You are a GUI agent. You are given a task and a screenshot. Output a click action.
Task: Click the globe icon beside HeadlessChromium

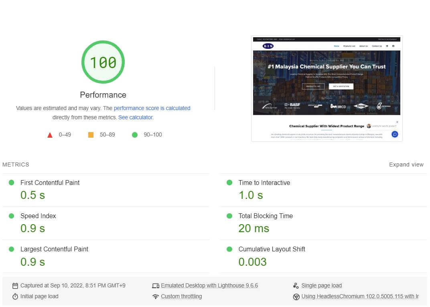click(x=296, y=296)
